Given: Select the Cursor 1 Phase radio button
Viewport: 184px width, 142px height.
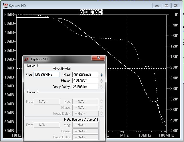Looking at the screenshot, I should [101, 81].
